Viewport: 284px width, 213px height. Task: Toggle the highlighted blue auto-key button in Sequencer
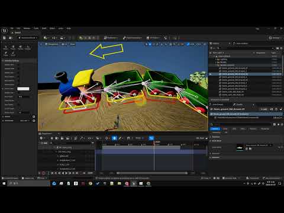pyautogui.click(x=115, y=138)
